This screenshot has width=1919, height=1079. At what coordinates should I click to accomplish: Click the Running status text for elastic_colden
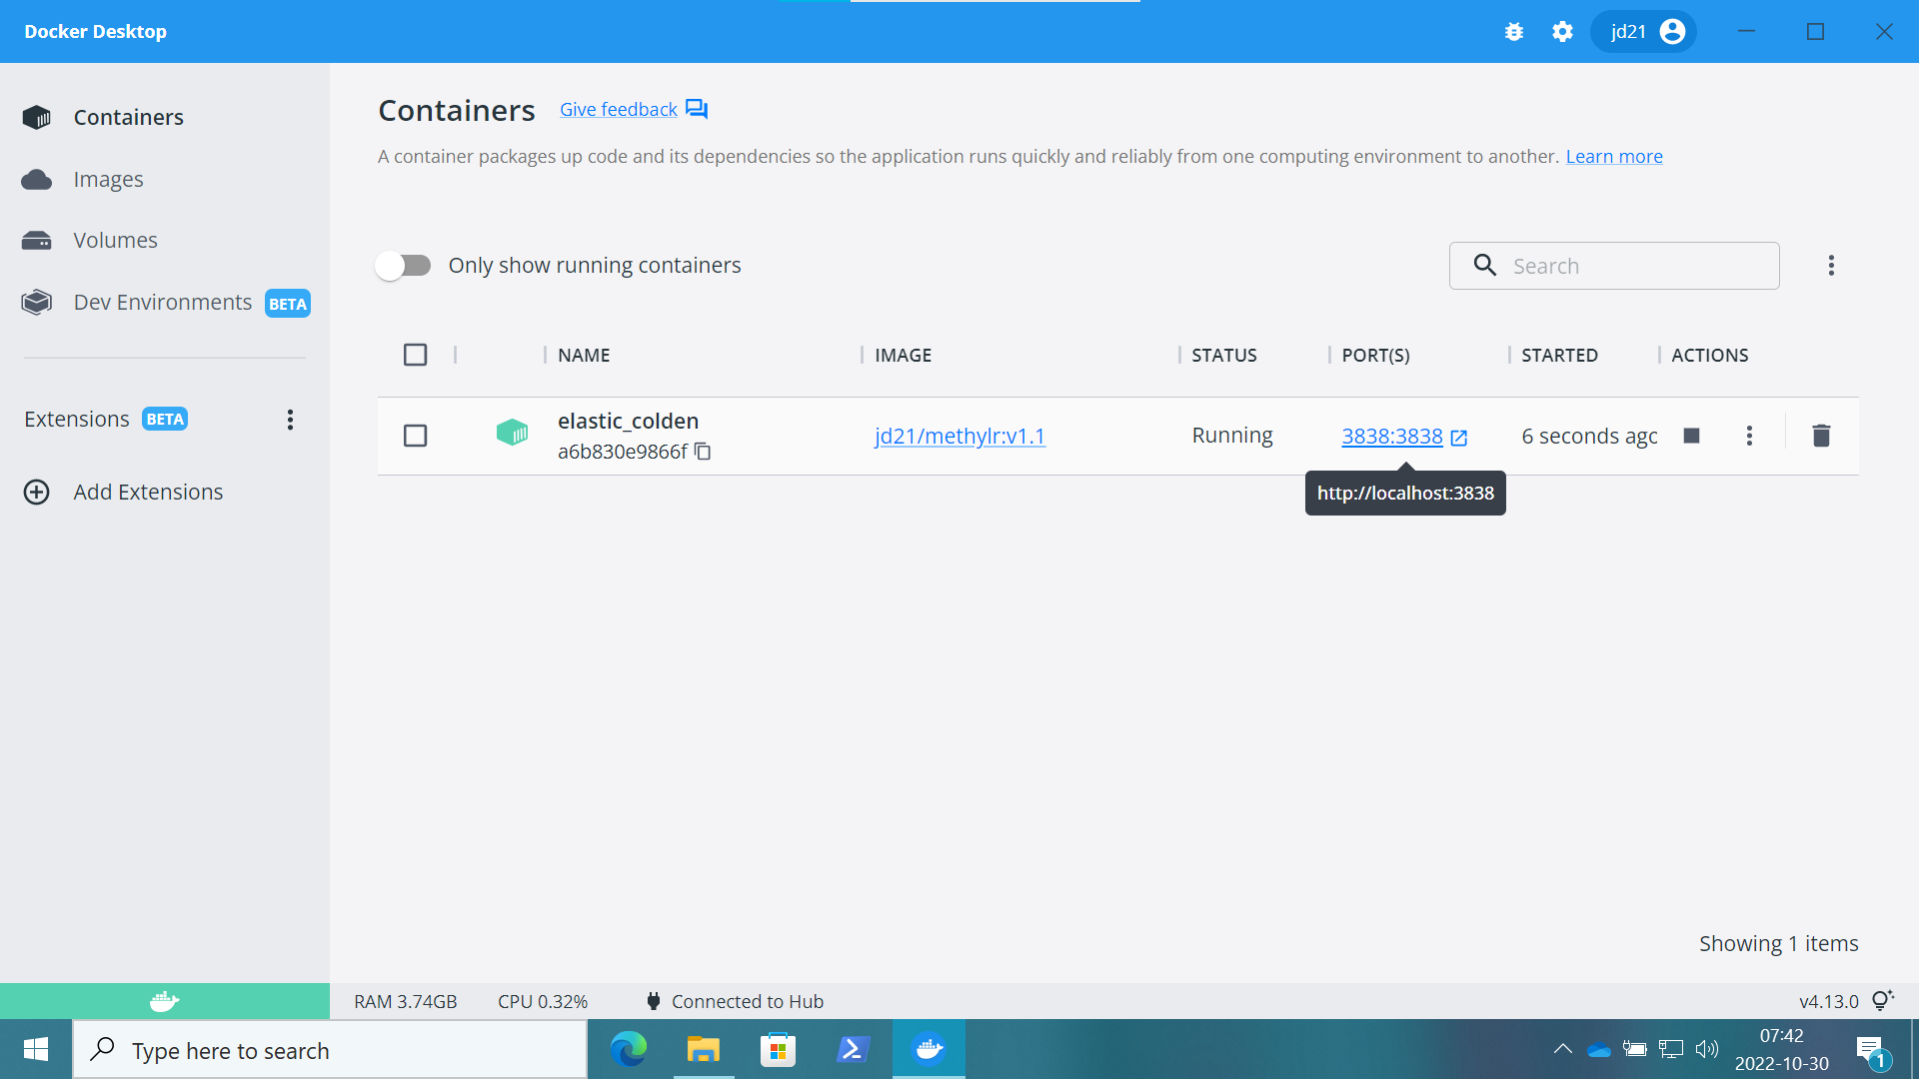point(1231,436)
